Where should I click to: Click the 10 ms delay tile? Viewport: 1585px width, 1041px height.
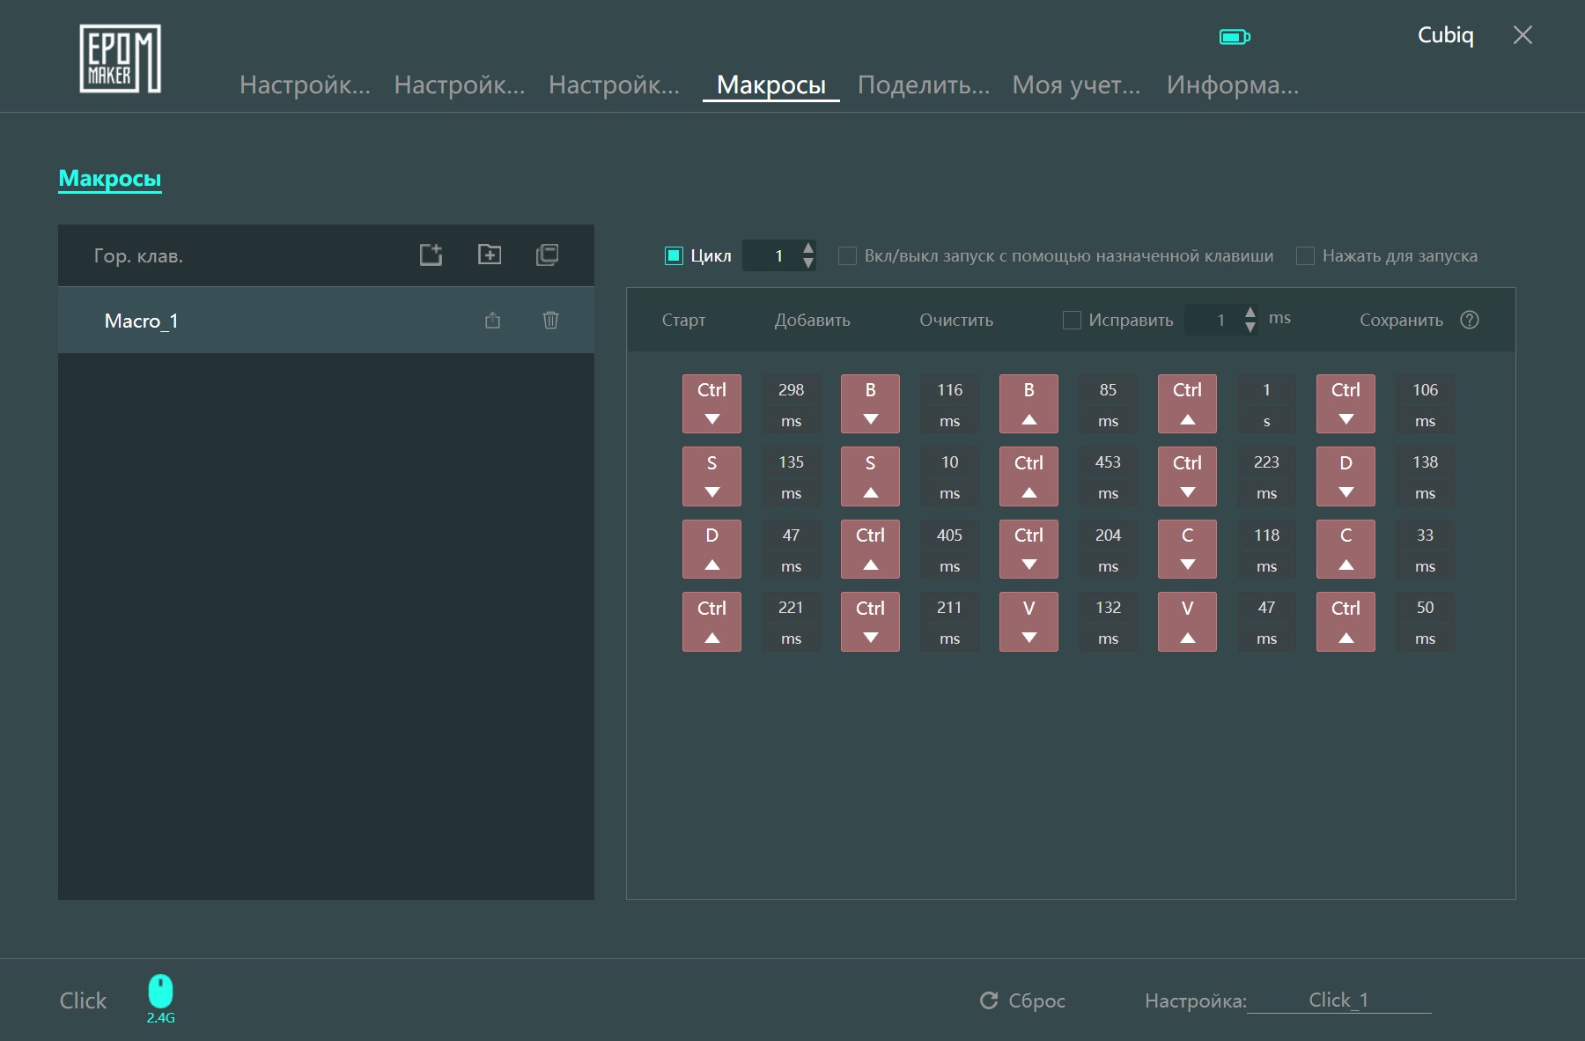(x=949, y=476)
